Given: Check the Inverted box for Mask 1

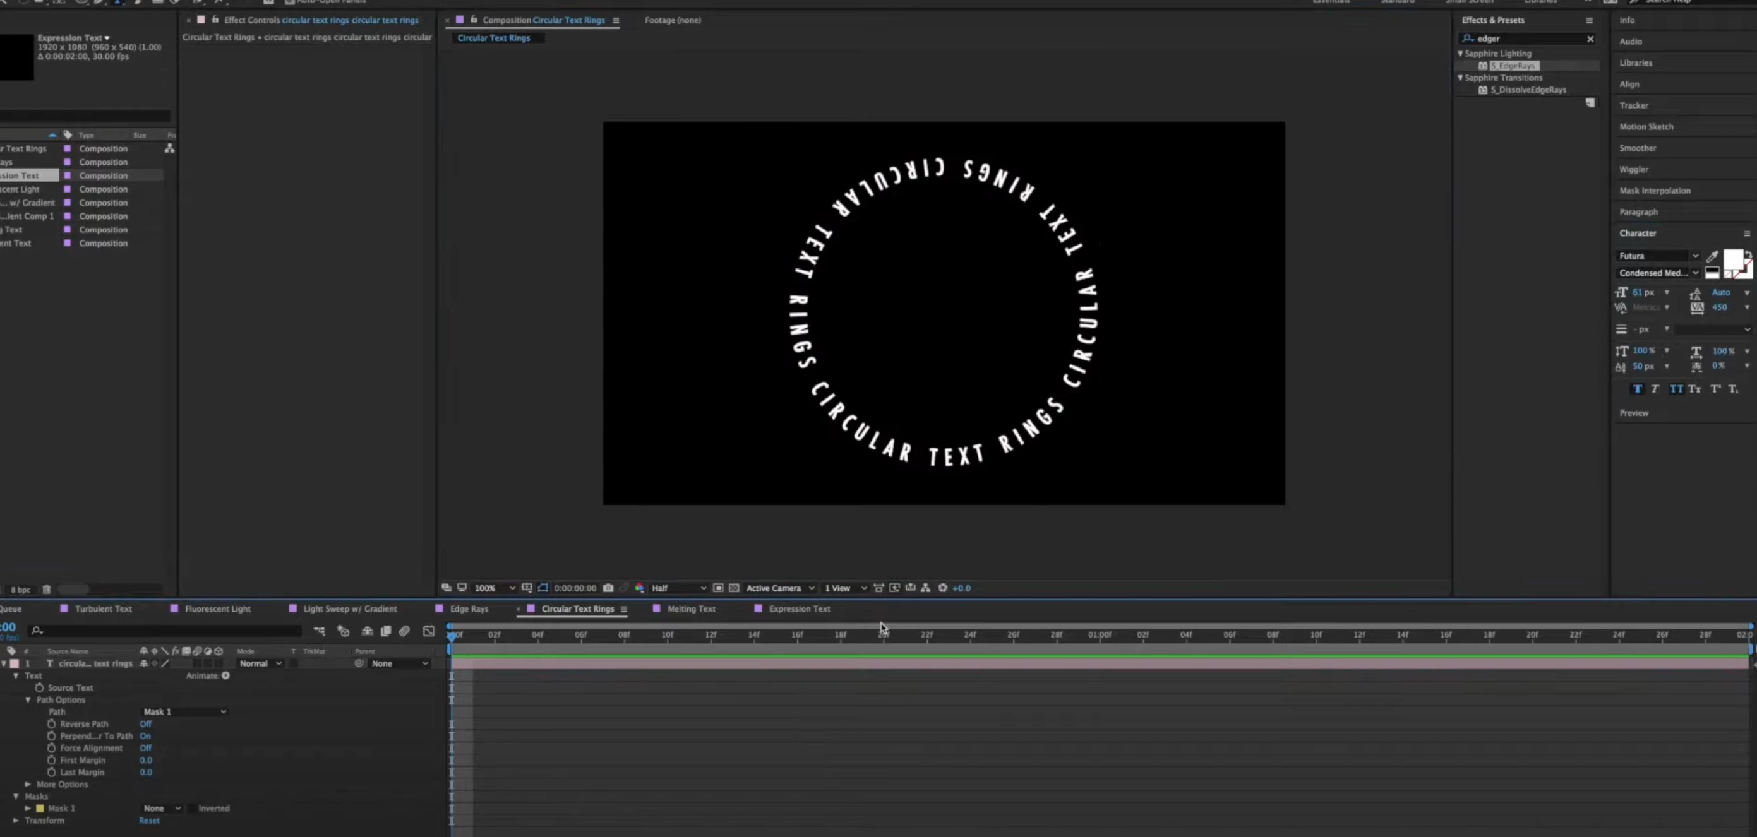Looking at the screenshot, I should coord(193,809).
